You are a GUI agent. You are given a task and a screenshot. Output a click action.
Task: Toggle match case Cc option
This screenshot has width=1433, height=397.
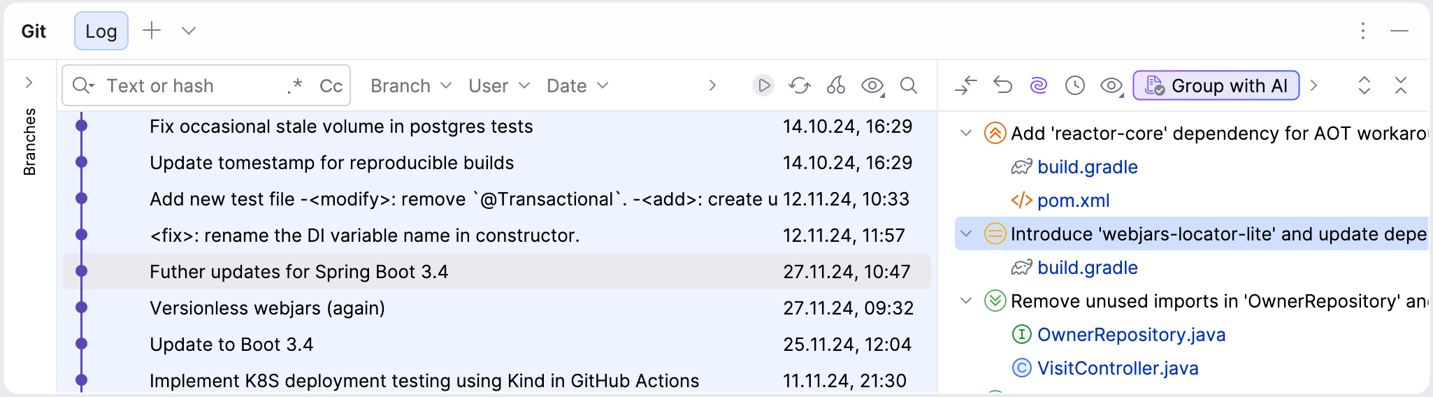click(331, 85)
